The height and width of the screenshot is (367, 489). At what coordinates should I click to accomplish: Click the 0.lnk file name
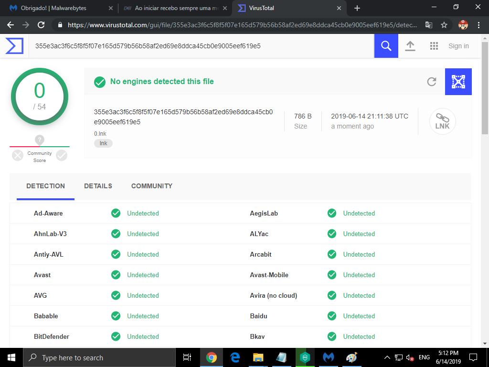pos(100,134)
